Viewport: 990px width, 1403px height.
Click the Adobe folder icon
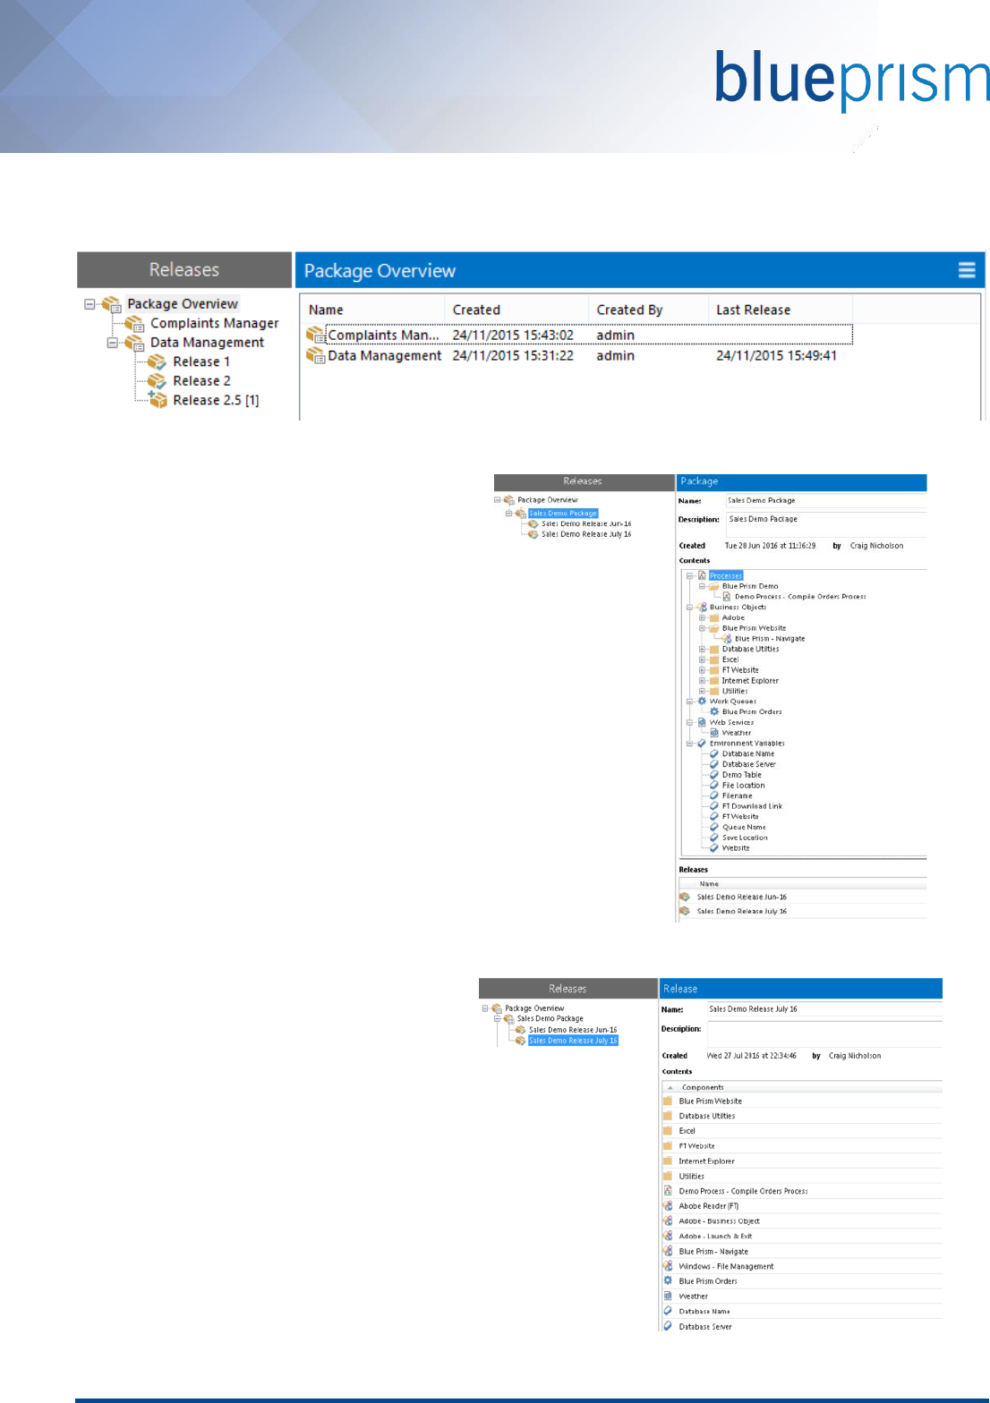click(x=714, y=617)
